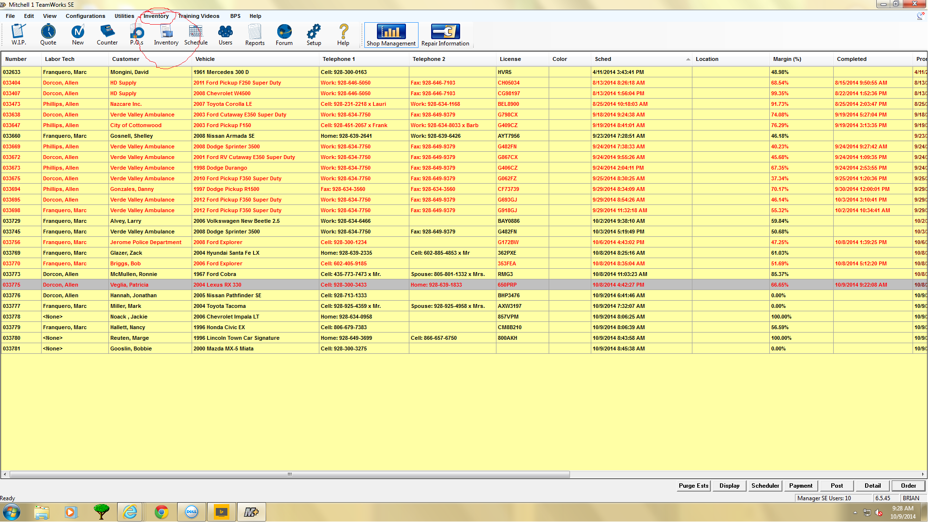Open the Dell taskbar icon
Screen dimensions: 929x522
[192, 512]
